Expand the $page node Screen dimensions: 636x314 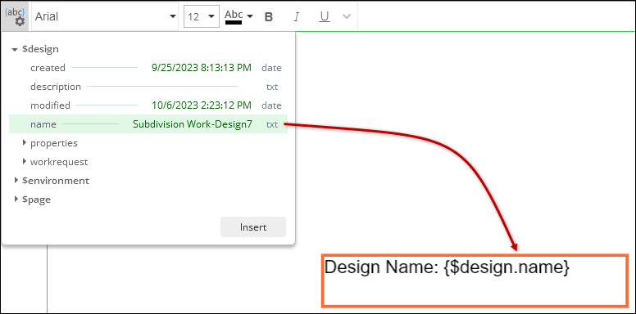(x=16, y=199)
